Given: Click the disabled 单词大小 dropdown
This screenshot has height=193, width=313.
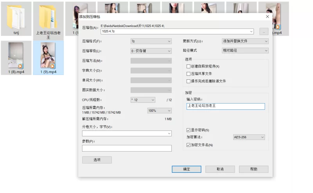Looking at the screenshot, I should [x=151, y=80].
